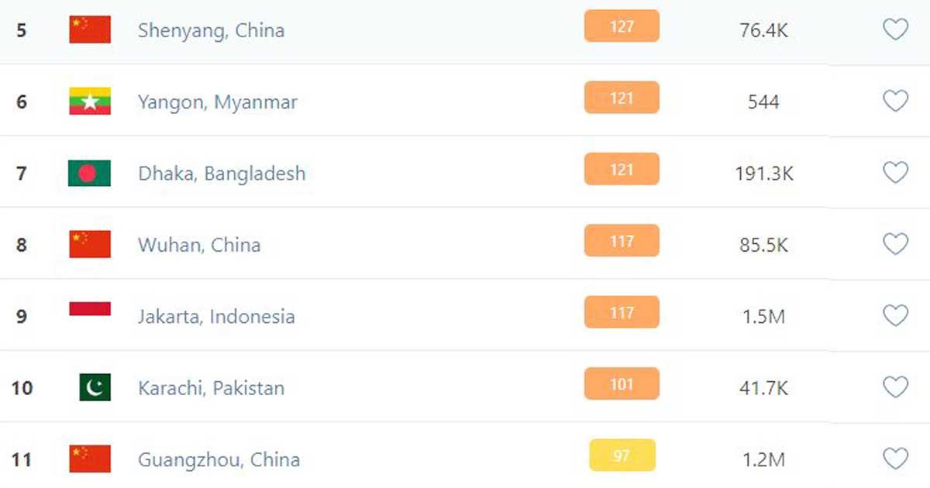Open the Karachi, Pakistan entry
The height and width of the screenshot is (488, 930).
point(211,387)
